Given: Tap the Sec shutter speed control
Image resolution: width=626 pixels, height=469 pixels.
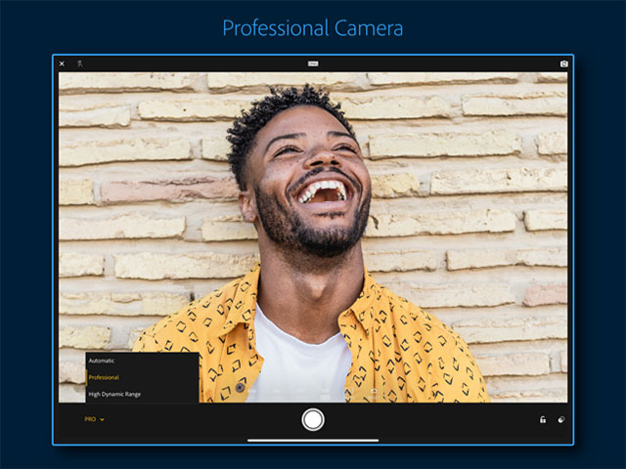Looking at the screenshot, I should click(277, 392).
